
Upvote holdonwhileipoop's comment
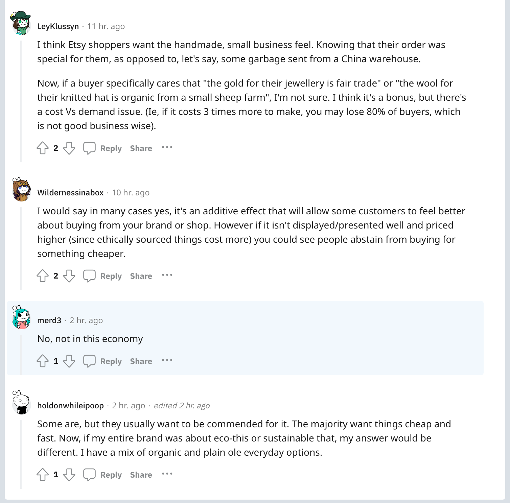43,475
